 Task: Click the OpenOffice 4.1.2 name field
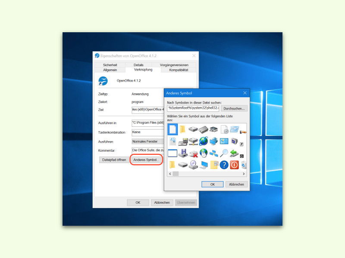pos(129,80)
